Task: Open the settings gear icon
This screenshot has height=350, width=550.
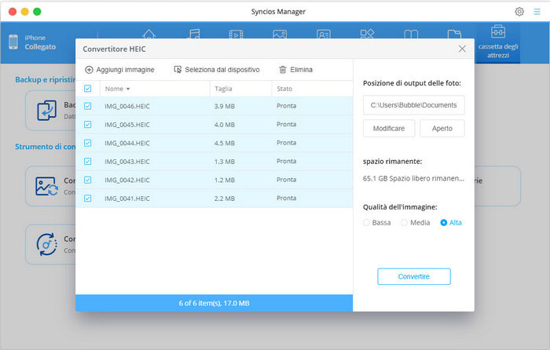Action: [519, 12]
